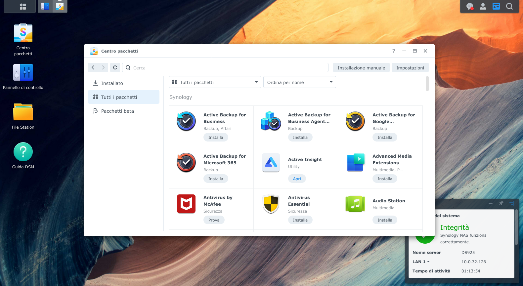Select Installato in the sidebar

[x=124, y=83]
